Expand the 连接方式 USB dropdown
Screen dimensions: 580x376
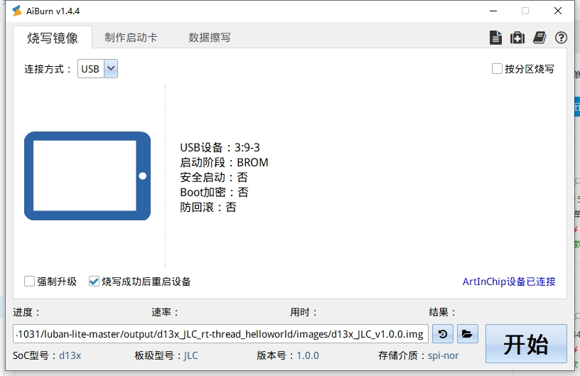[110, 69]
